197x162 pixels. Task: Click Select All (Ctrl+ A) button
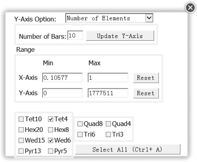coord(127,150)
